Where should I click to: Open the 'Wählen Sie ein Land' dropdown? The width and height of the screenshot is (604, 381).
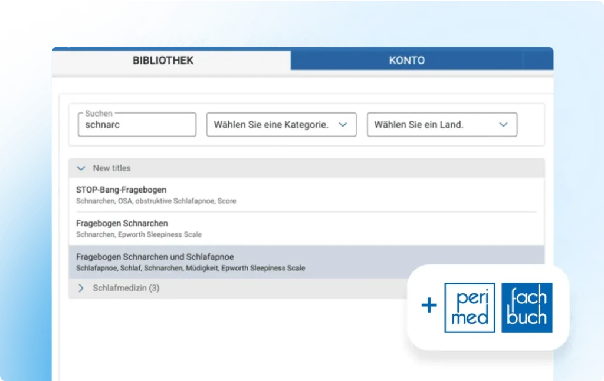pos(442,125)
